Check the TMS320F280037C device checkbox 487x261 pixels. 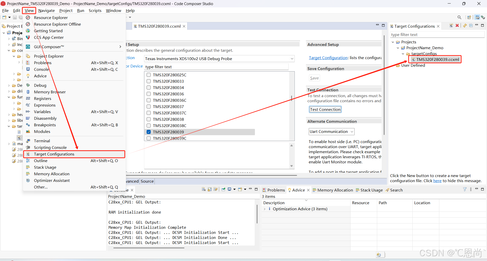(x=149, y=113)
